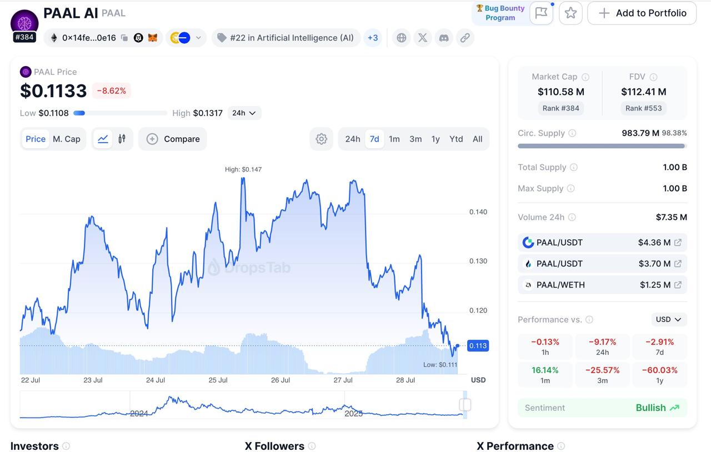Click Volume 24h info icon
711x452 pixels.
click(572, 217)
